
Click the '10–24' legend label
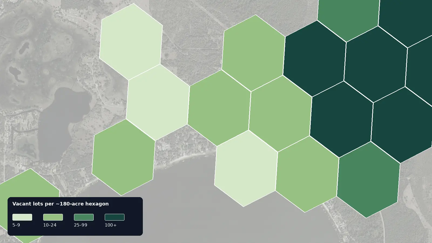coord(50,225)
